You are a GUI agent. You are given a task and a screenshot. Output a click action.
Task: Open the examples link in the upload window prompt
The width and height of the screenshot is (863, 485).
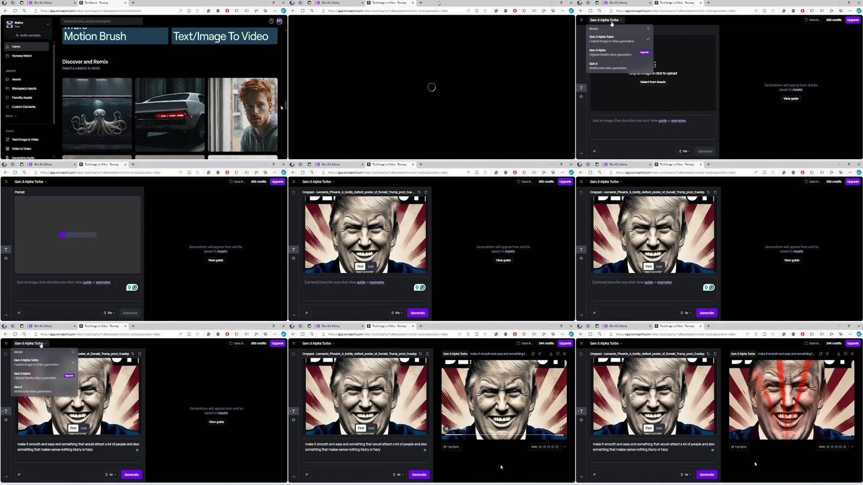click(679, 121)
